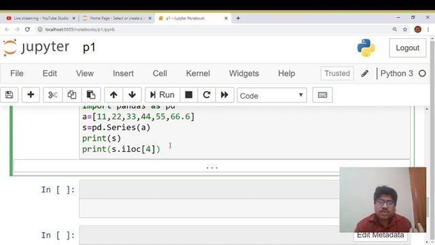Open the Insert menu
The image size is (435, 245).
123,73
